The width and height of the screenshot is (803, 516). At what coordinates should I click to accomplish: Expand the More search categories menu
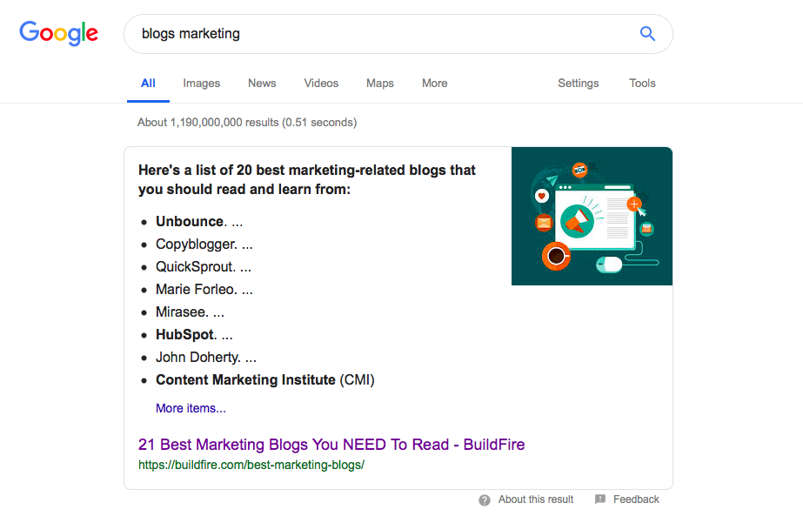pos(434,83)
